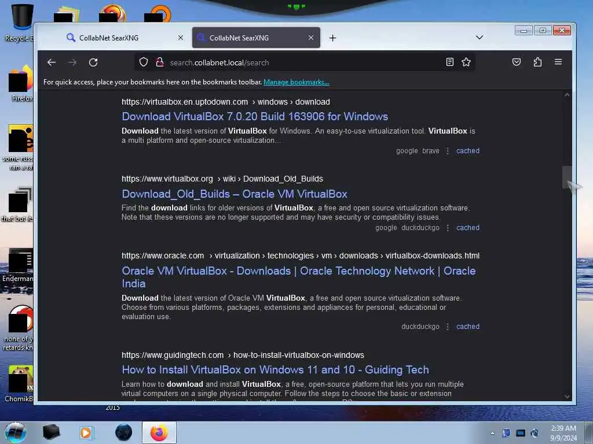Open Firefox hamburger application menu
The width and height of the screenshot is (593, 444).
tap(558, 62)
